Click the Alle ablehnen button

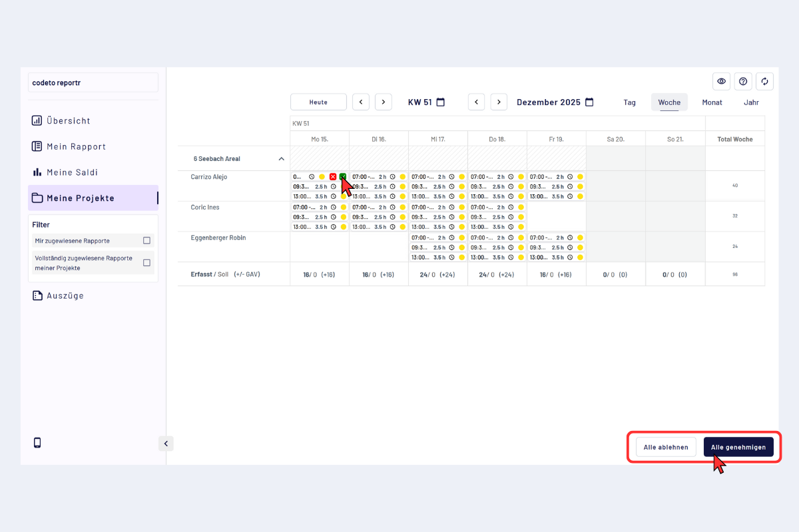[666, 447]
